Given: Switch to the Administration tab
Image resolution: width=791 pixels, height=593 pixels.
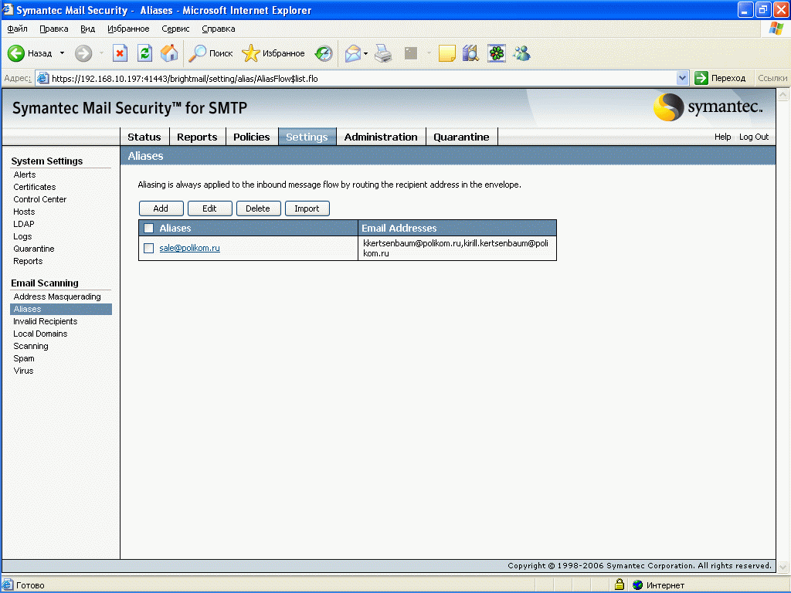Looking at the screenshot, I should pyautogui.click(x=381, y=137).
